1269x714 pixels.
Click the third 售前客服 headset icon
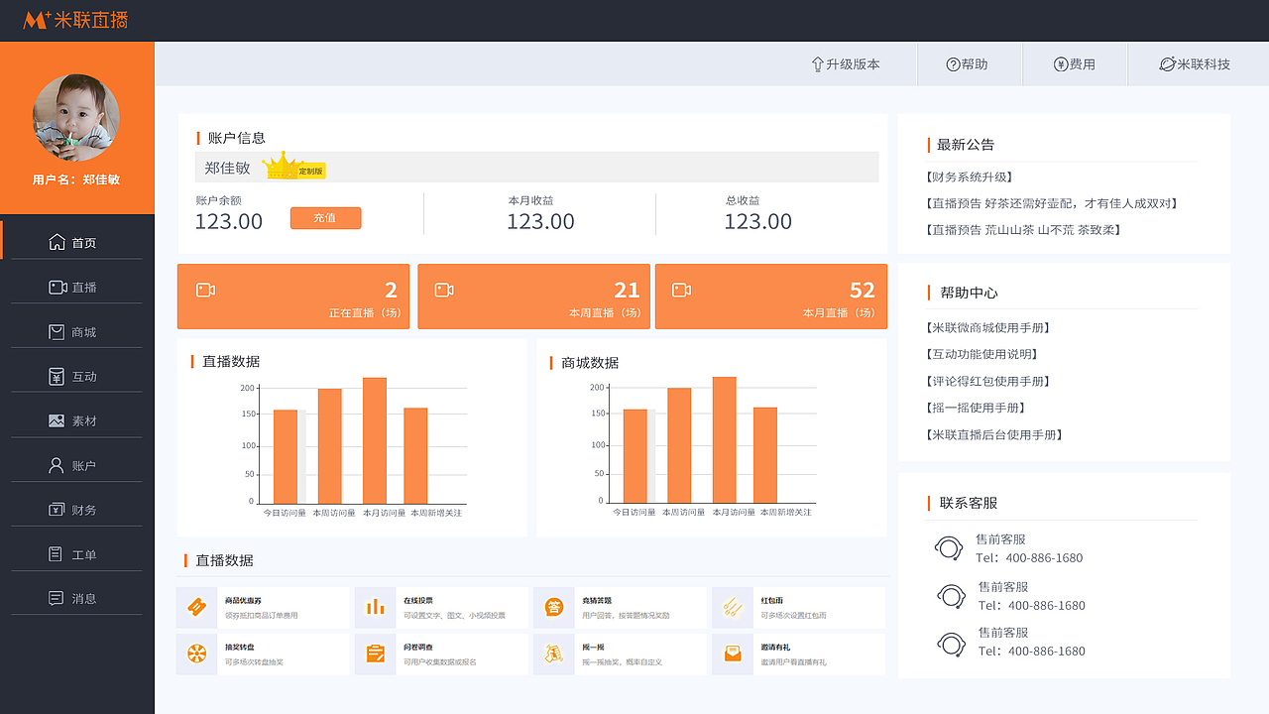(951, 643)
